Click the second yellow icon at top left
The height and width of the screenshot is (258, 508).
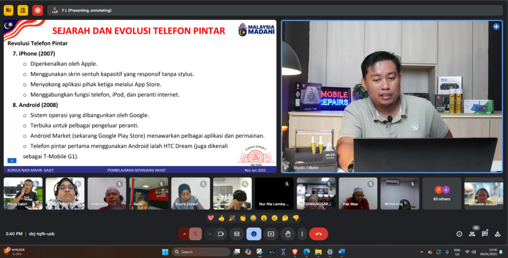pos(23,10)
